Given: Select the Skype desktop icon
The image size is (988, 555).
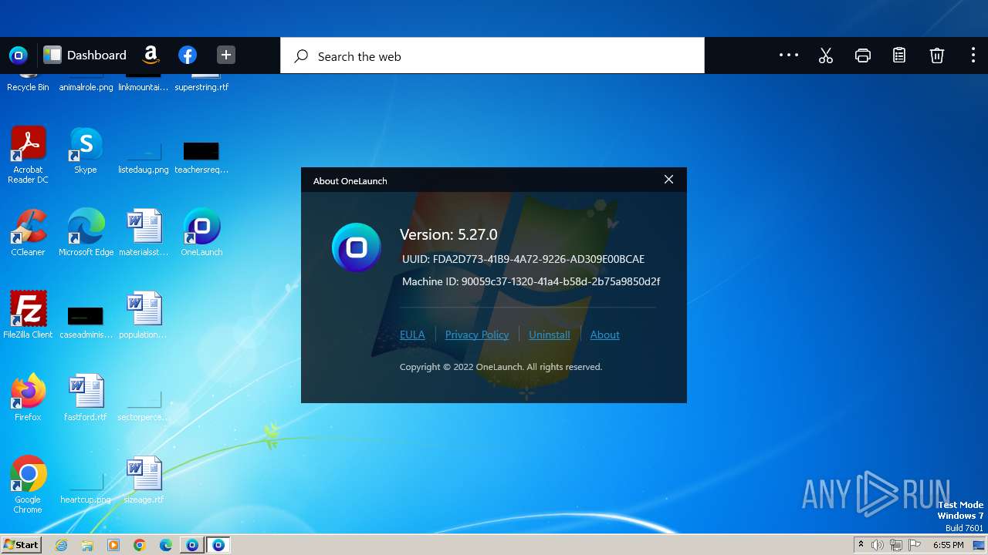Looking at the screenshot, I should [x=86, y=150].
